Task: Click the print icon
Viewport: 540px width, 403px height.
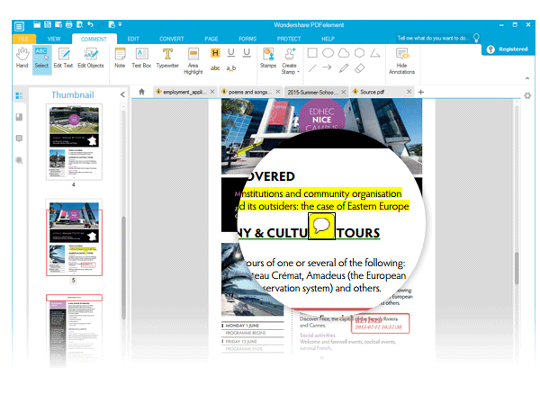Action: (x=69, y=24)
